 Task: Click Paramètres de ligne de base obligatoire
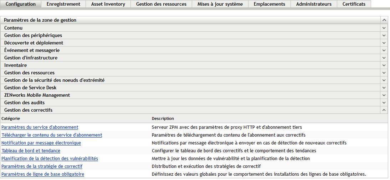(43, 174)
